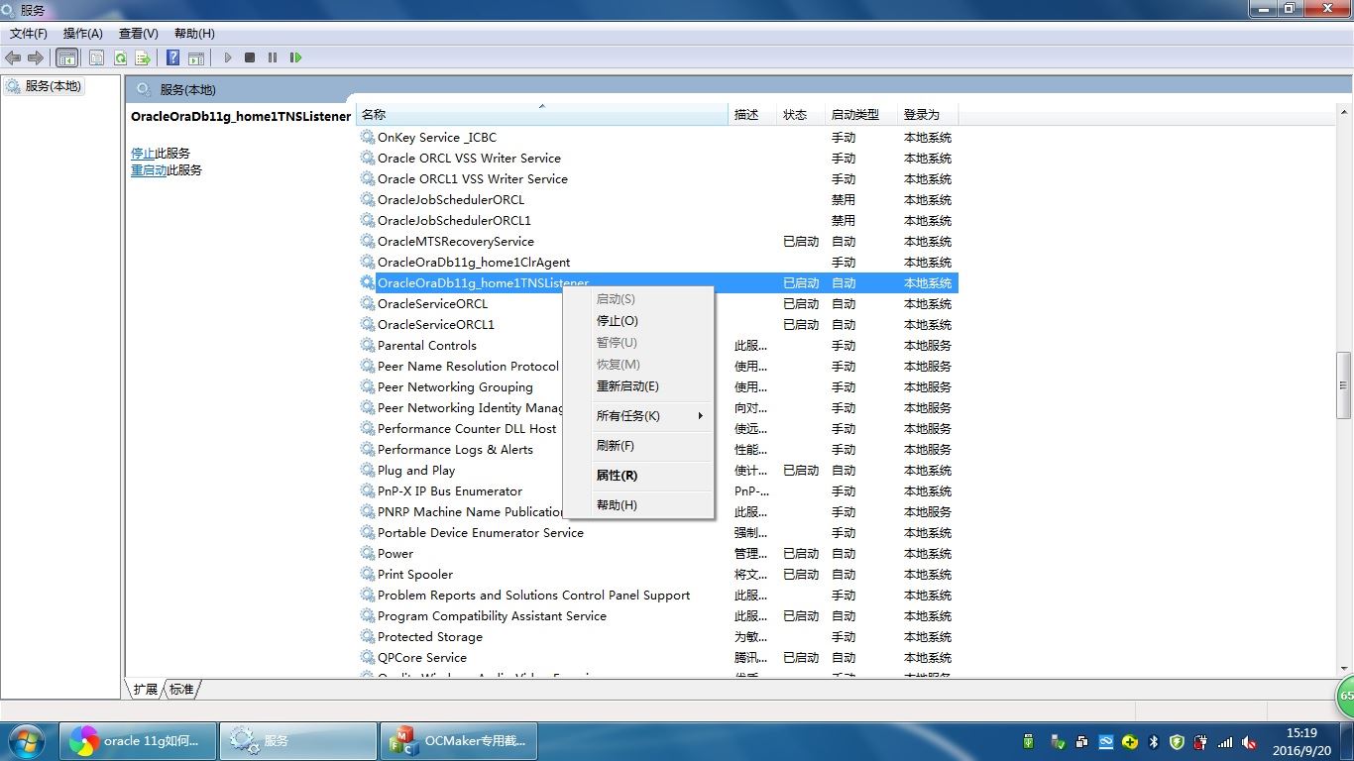Screen dimensions: 1354x761
Task: Toggle the action pane toolbar icon
Action: [x=196, y=57]
